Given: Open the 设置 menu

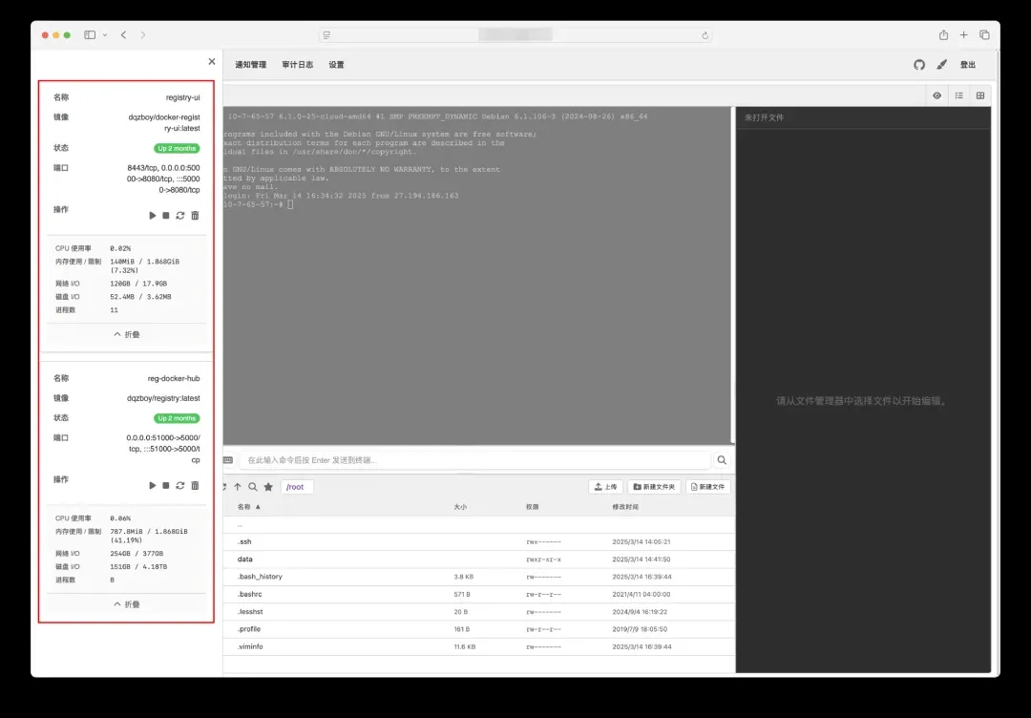Looking at the screenshot, I should pyautogui.click(x=336, y=65).
